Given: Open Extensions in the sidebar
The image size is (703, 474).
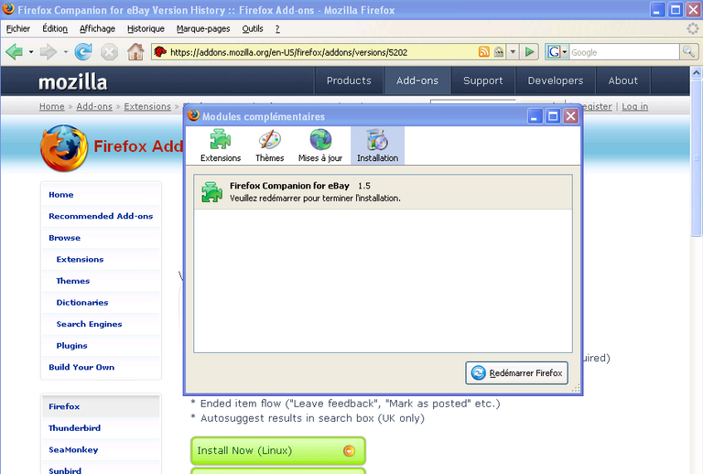Looking at the screenshot, I should coord(80,259).
